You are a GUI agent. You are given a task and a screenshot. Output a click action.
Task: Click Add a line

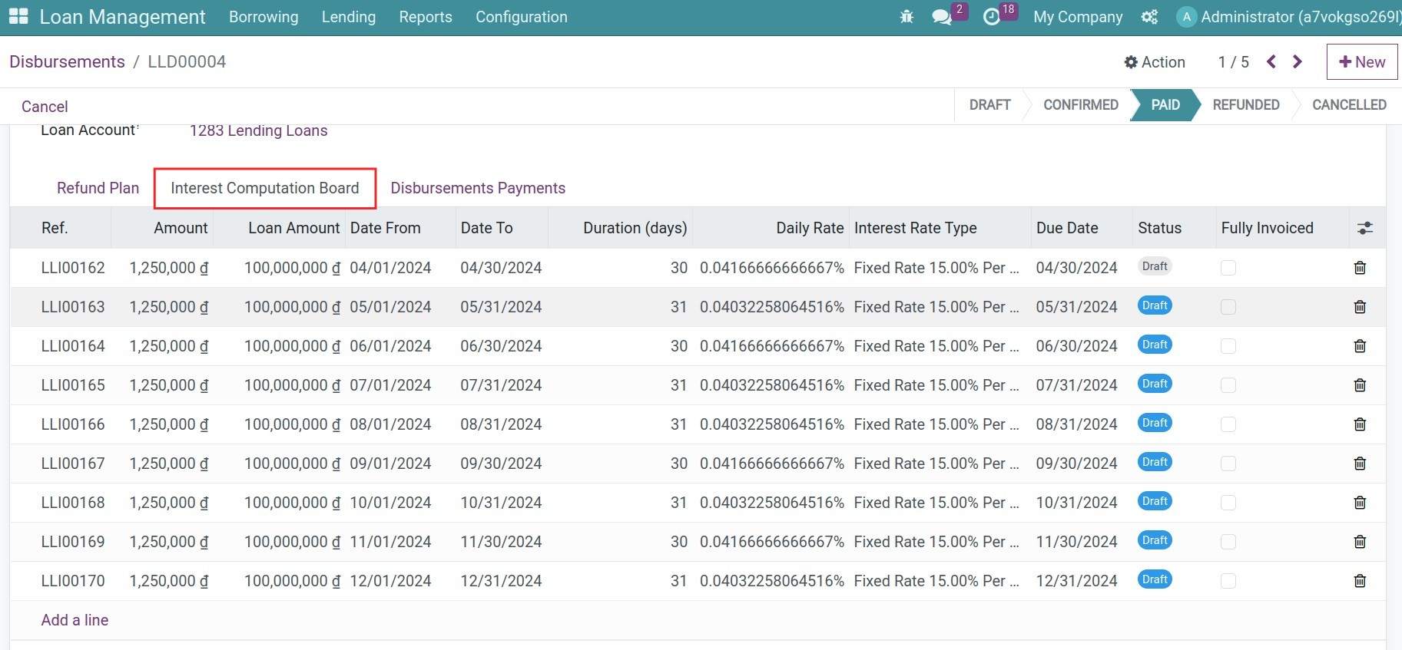[x=75, y=620]
